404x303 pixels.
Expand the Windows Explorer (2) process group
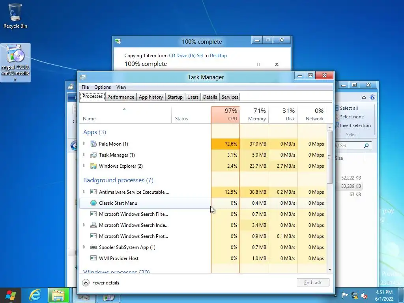click(x=84, y=166)
